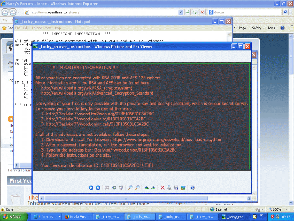Stop loading page with red X in IE
This screenshot has height=221, width=294.
202,12
